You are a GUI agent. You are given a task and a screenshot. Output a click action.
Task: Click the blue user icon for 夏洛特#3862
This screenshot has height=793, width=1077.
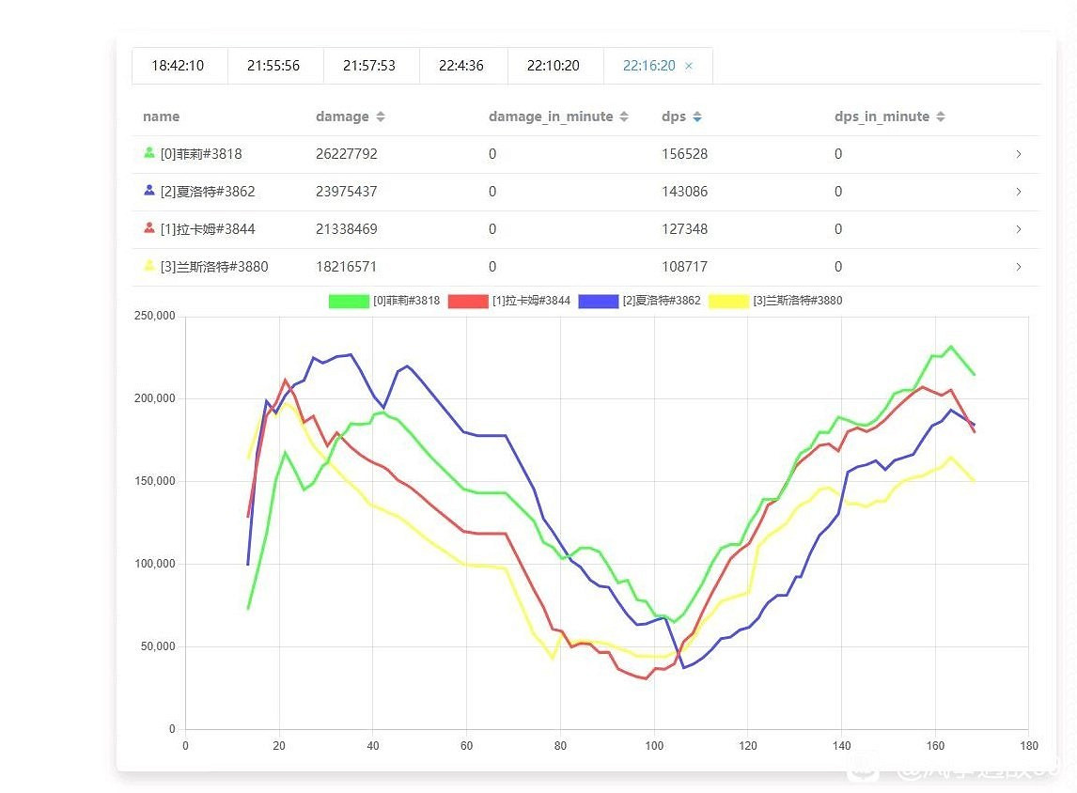(x=149, y=190)
